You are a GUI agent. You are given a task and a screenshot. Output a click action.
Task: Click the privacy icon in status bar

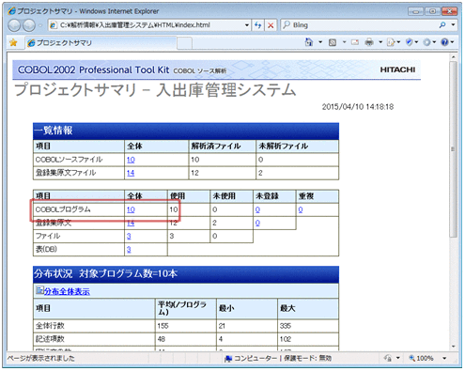point(388,358)
